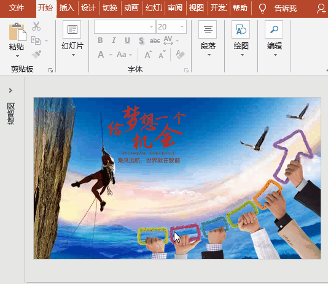Switch to the 插入 (Insert) tab
Viewport: 328px width, 284px height.
click(67, 8)
